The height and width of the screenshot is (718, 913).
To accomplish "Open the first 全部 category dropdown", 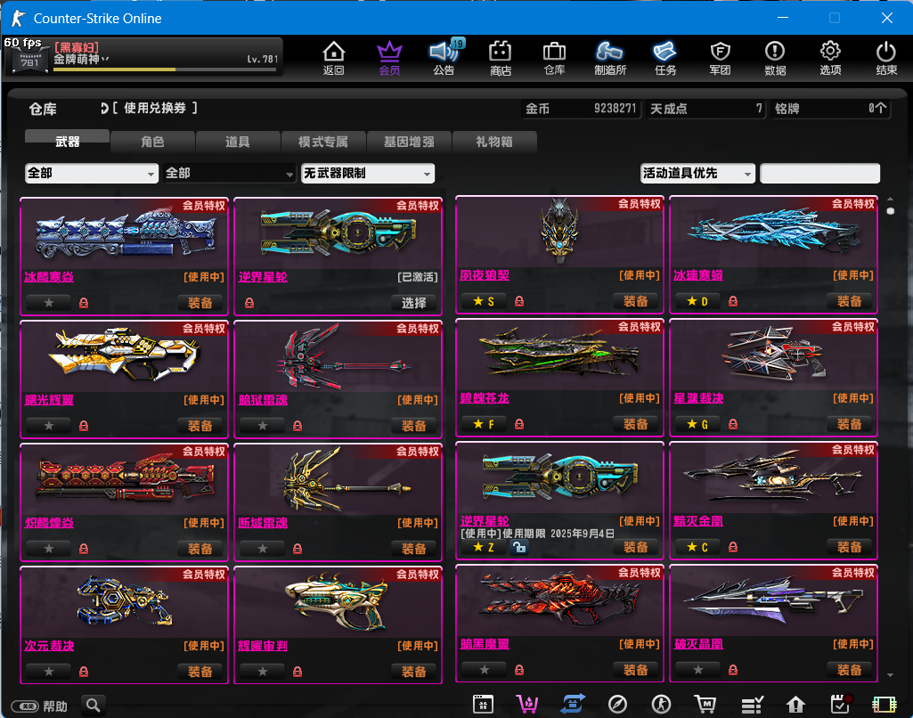I will (92, 173).
